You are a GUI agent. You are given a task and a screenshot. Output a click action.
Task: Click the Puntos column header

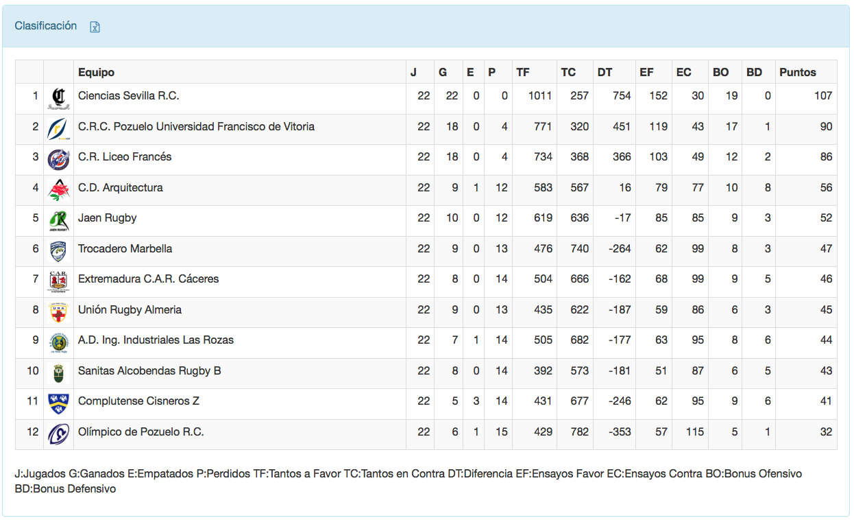pos(797,72)
